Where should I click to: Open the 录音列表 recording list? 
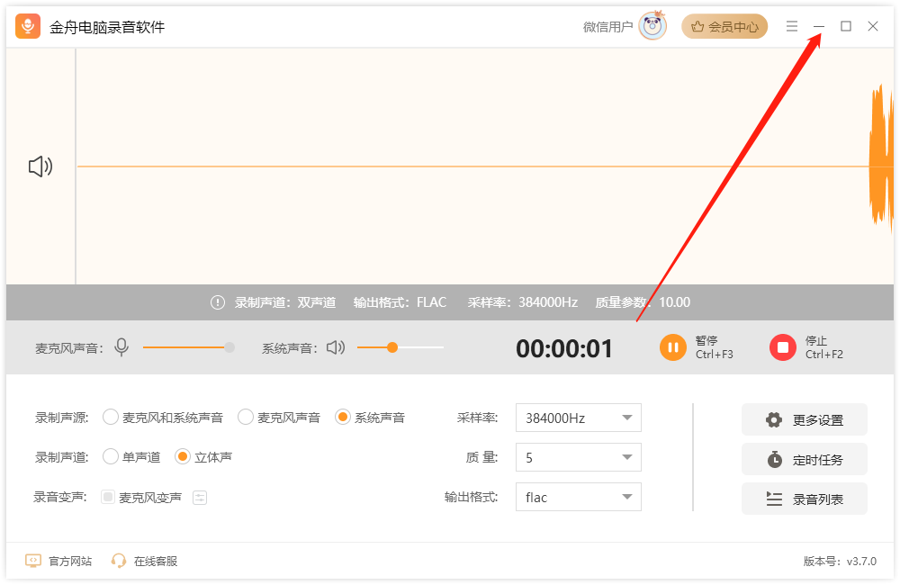click(x=804, y=499)
